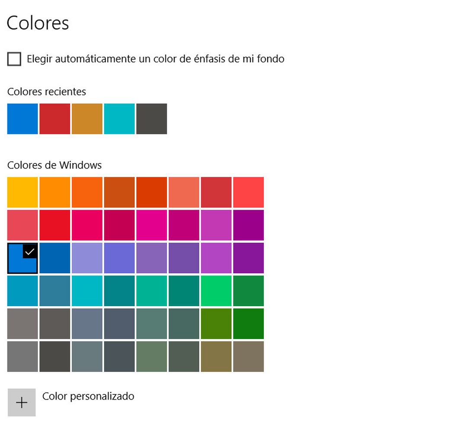Click the Color personalizado label
Image resolution: width=467 pixels, height=432 pixels.
[x=88, y=396]
